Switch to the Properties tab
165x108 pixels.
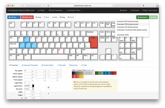13,65
